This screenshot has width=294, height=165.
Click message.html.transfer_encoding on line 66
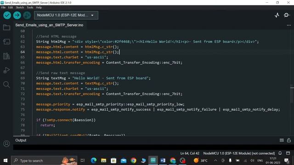68,62
